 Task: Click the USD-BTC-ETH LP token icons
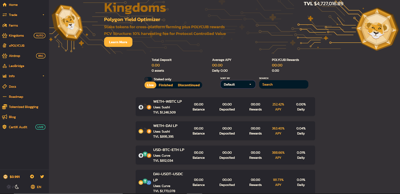point(145,155)
